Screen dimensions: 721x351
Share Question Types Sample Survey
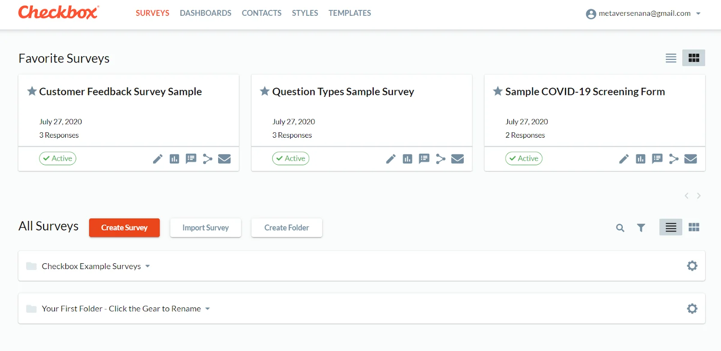[x=441, y=159]
